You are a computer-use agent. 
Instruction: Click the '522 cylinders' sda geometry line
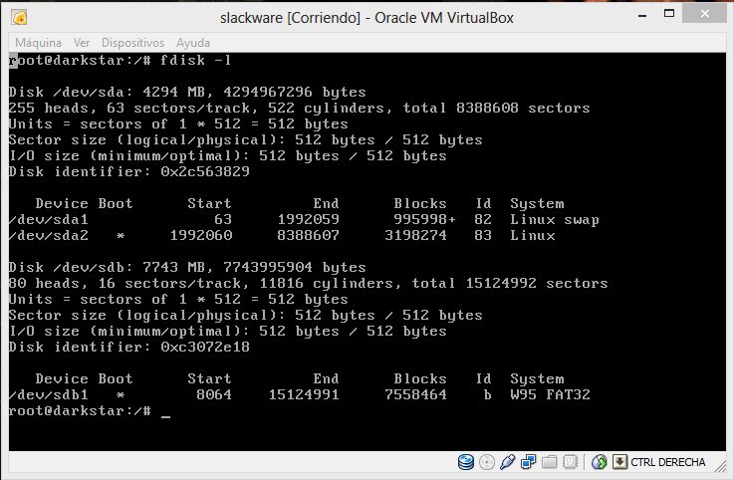[x=299, y=109]
